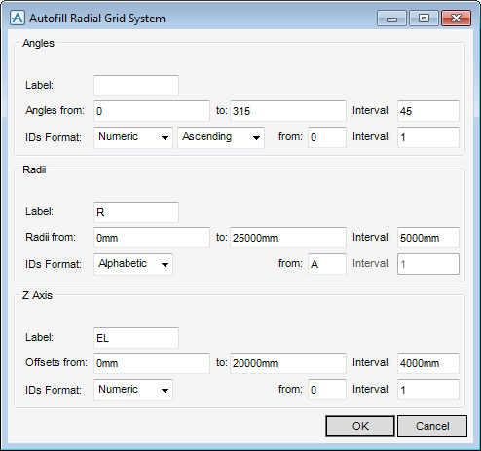Close the dialog with the red X
The image size is (481, 451).
[456, 19]
